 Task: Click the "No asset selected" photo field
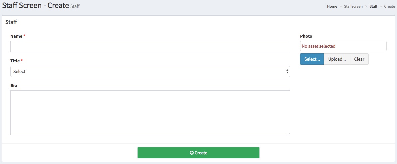(x=343, y=46)
